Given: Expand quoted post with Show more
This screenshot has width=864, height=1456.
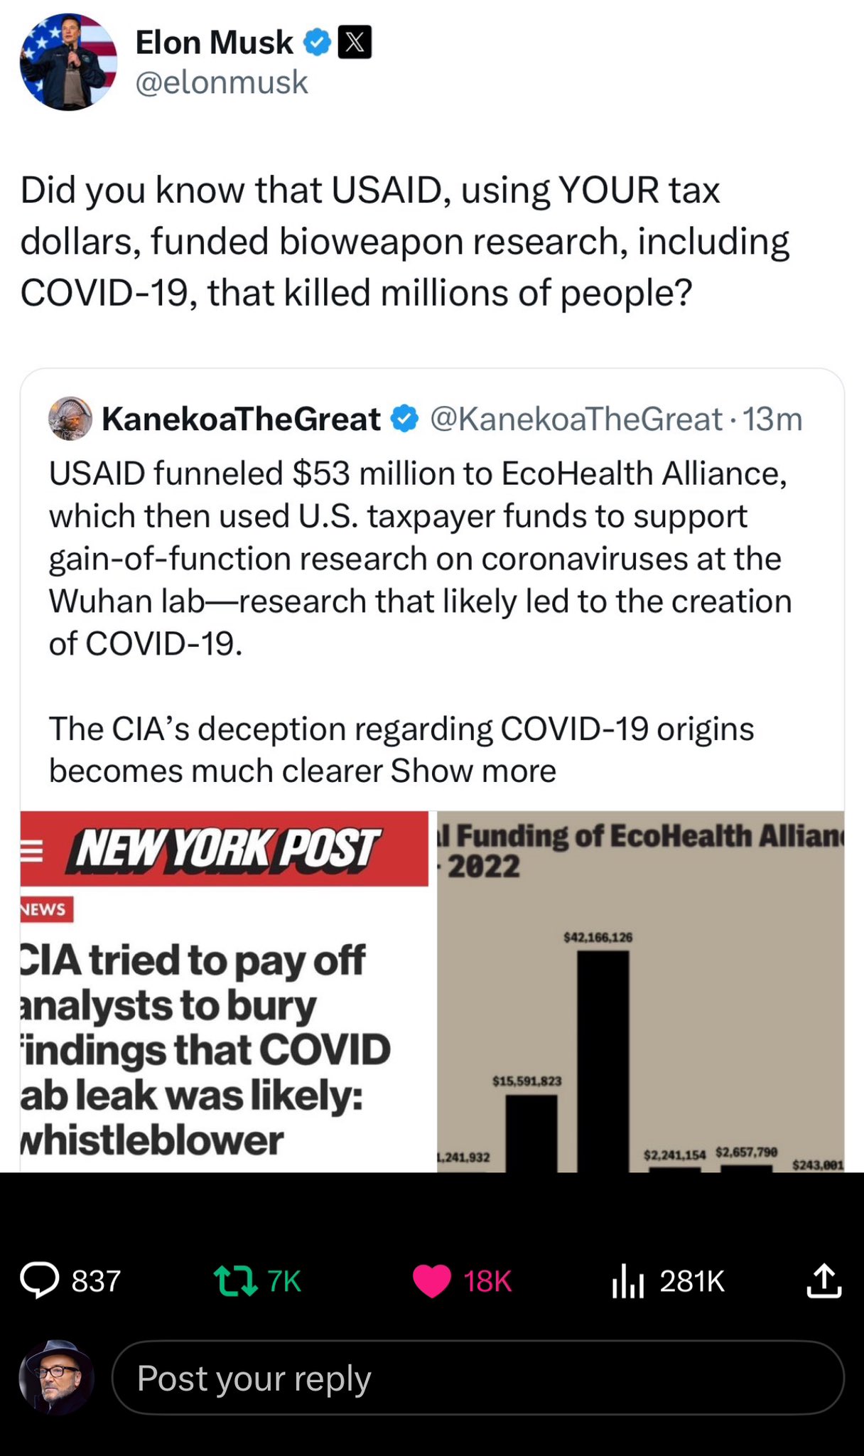Looking at the screenshot, I should pyautogui.click(x=473, y=771).
